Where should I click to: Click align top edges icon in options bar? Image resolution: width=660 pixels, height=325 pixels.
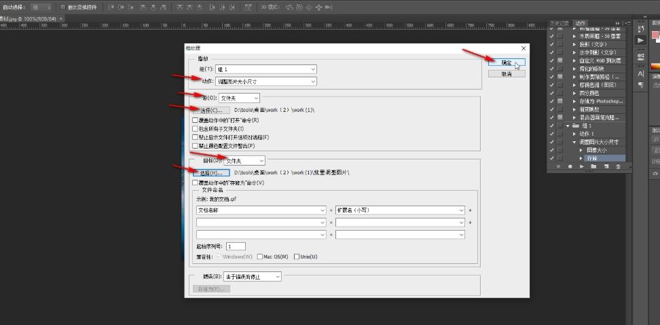(111, 7)
